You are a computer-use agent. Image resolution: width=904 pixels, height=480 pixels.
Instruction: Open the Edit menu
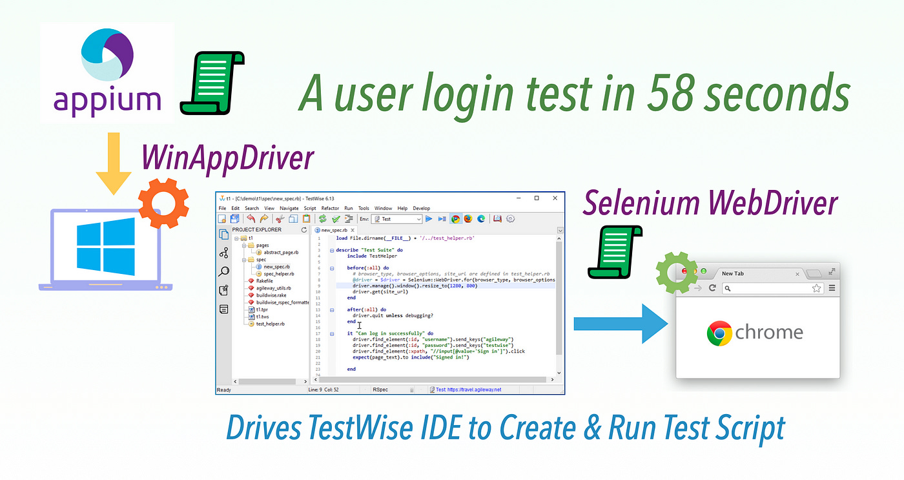(236, 208)
